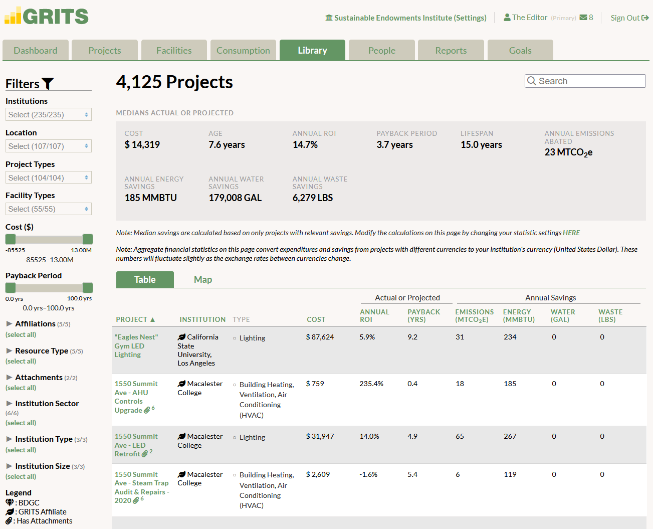Click the affiliate leaf icon in the $2,609 row

(181, 474)
